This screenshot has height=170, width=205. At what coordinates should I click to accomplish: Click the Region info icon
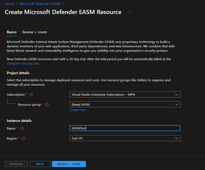click(23, 138)
